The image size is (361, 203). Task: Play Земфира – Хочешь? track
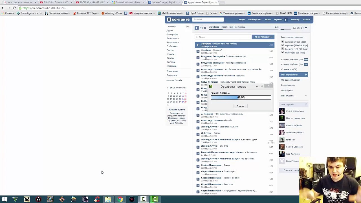[198, 51]
